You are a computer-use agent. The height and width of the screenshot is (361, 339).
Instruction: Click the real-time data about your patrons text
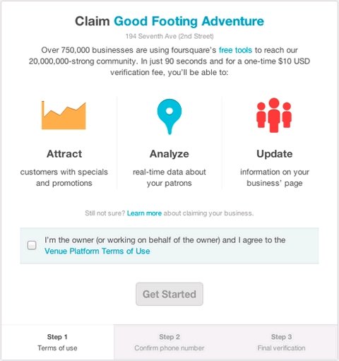[x=169, y=177]
